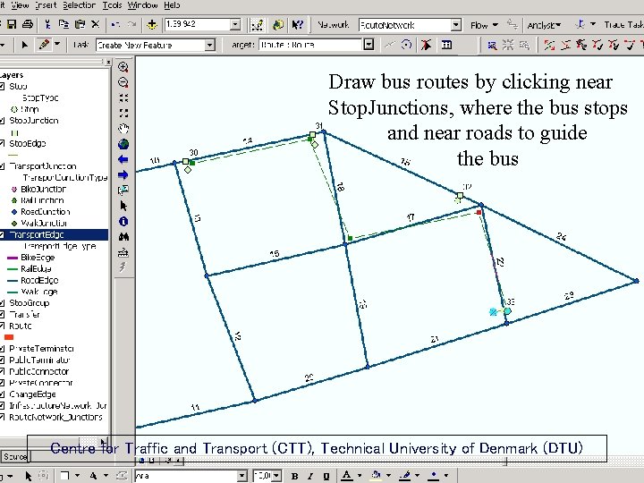Open the Task Create New Feature dropdown

[x=210, y=45]
